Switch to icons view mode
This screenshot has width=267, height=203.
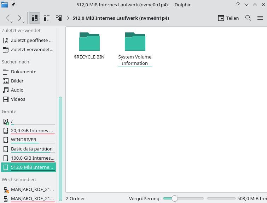[35, 18]
